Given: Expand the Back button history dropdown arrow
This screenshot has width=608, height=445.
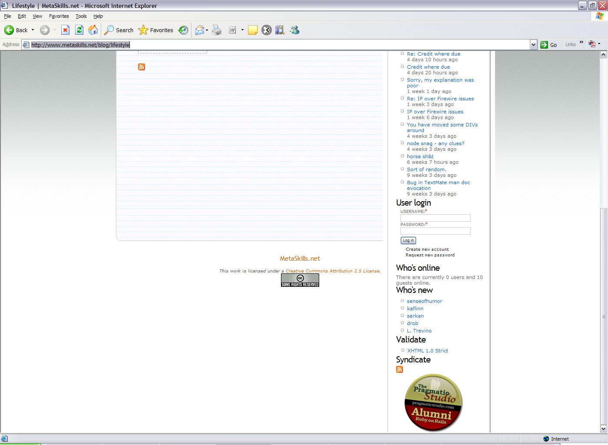Looking at the screenshot, I should coord(33,30).
